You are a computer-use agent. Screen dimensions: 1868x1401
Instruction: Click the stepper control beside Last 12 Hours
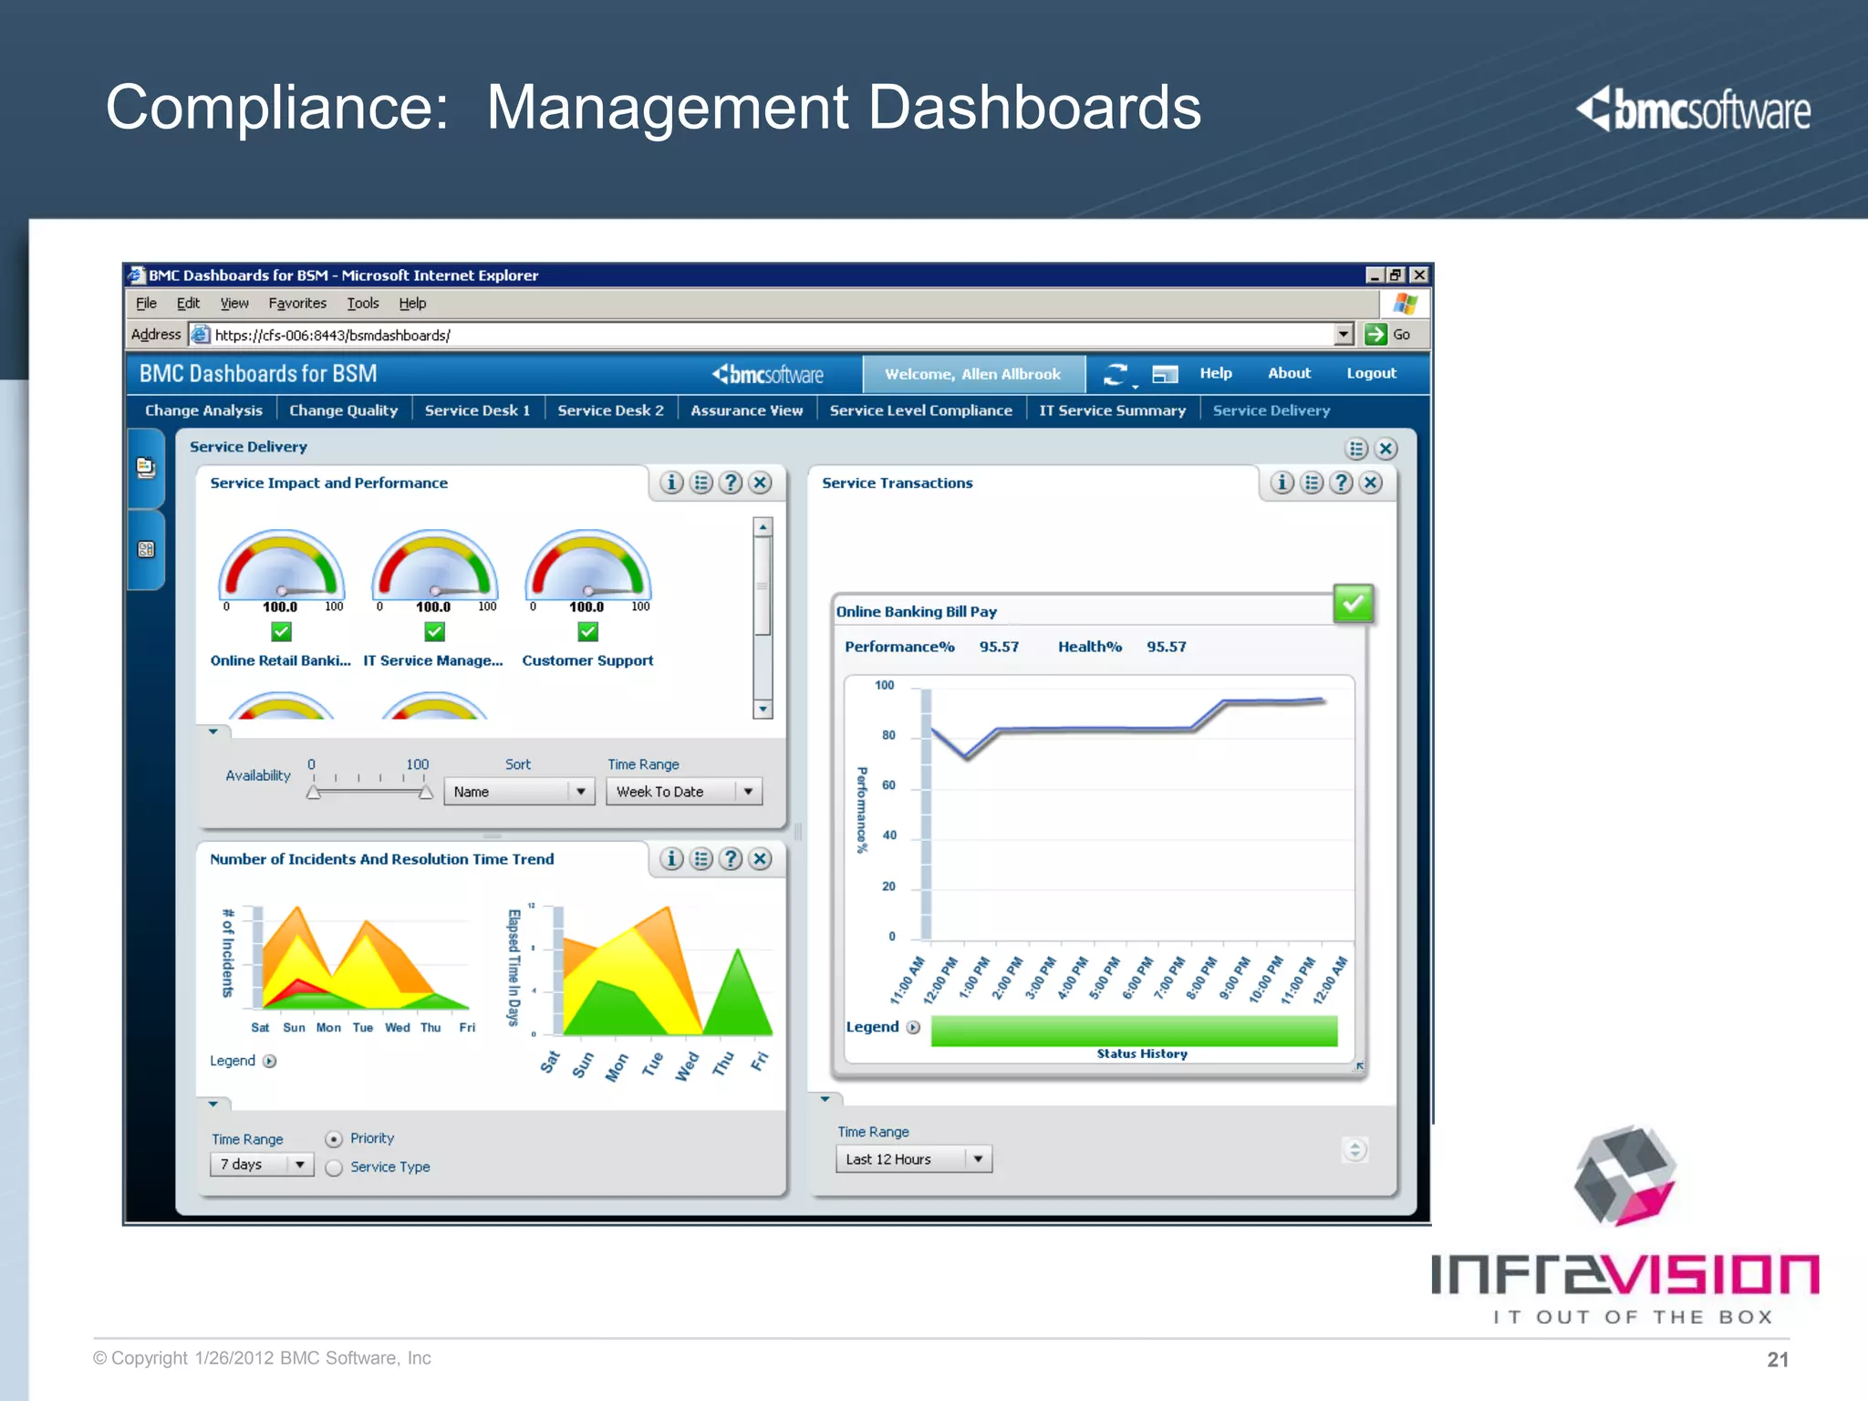click(x=1354, y=1150)
